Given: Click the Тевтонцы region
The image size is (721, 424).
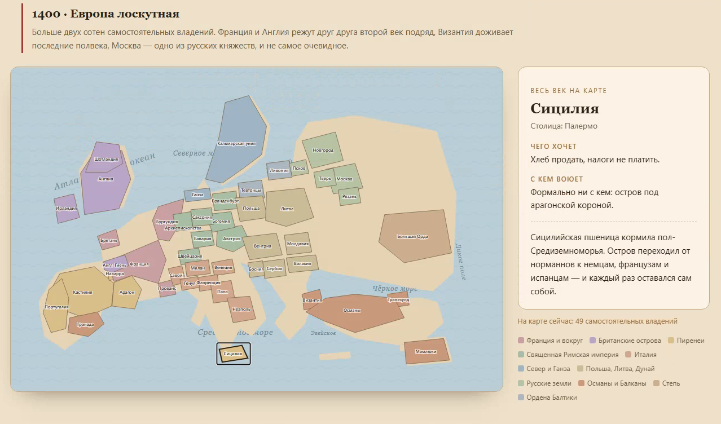Looking at the screenshot, I should pos(251,190).
